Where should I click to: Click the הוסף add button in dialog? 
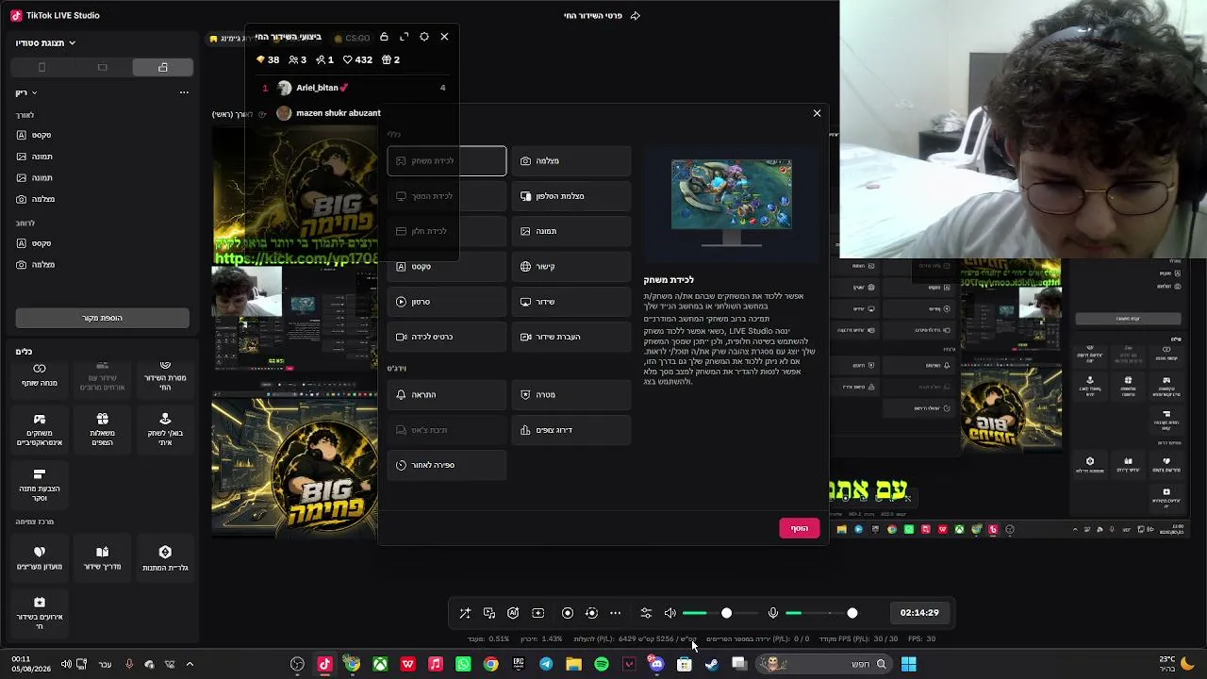[x=800, y=528]
